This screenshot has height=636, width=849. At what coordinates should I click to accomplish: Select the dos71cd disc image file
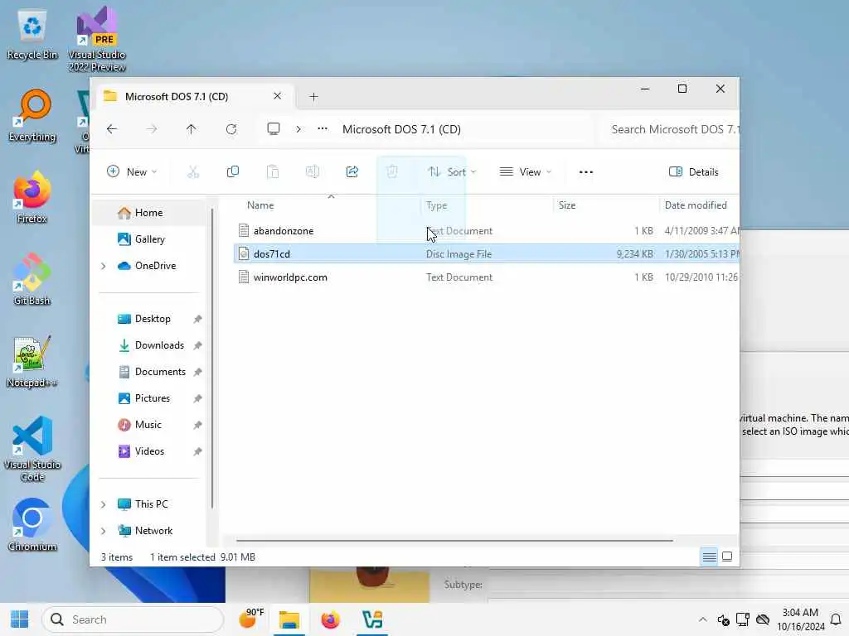[486, 254]
